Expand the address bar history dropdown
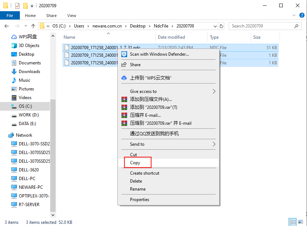The image size is (307, 226). (215, 26)
